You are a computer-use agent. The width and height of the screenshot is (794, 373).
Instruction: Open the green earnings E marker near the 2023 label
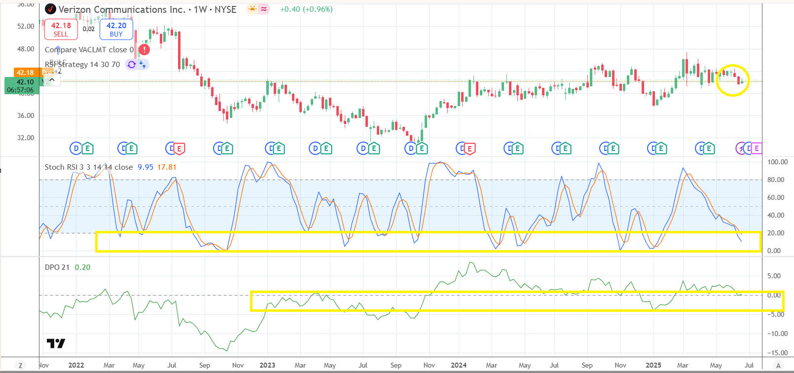point(279,148)
